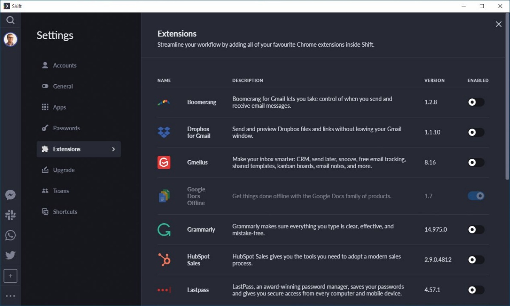The image size is (510, 306).
Task: Click Lastpass version 4.57.1
Action: 432,290
